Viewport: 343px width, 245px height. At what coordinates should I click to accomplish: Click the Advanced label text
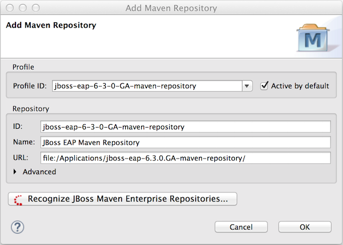(x=39, y=172)
